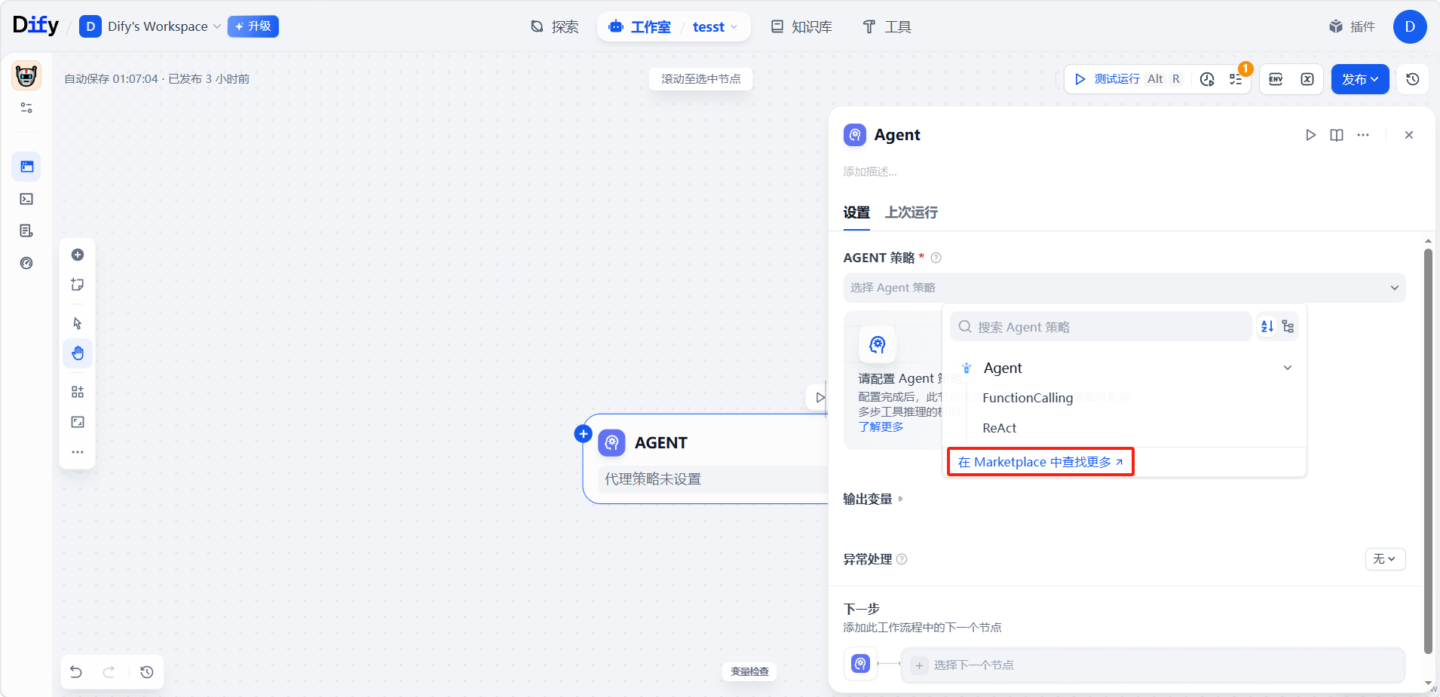Close the Agent settings panel
This screenshot has height=697, width=1440.
[x=1409, y=135]
